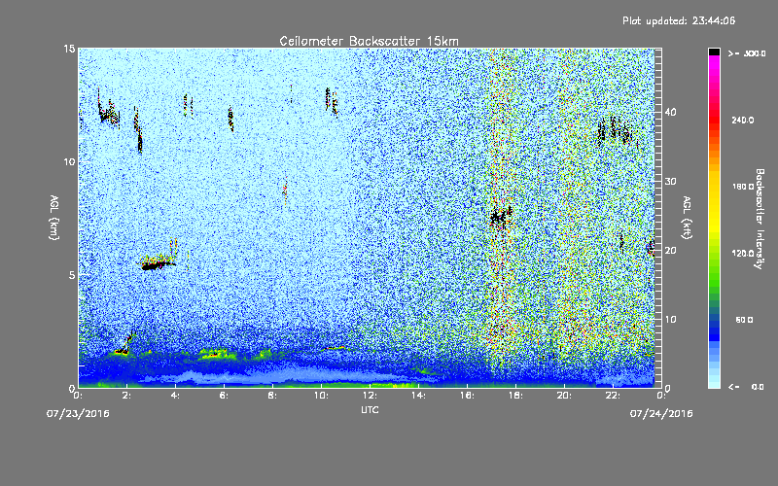Viewport: 778px width, 486px height.
Task: Click the 'Ceilometer Backscatter 15km' plot title
Action: click(x=369, y=41)
